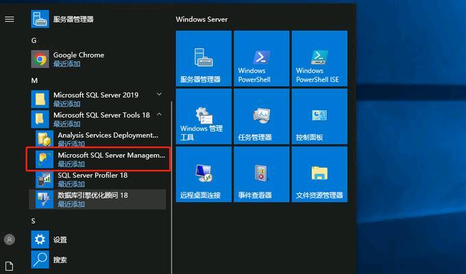The height and width of the screenshot is (274, 466).
Task: Launch Microsoft SQL Server Management Studio icon
Action: click(45, 159)
